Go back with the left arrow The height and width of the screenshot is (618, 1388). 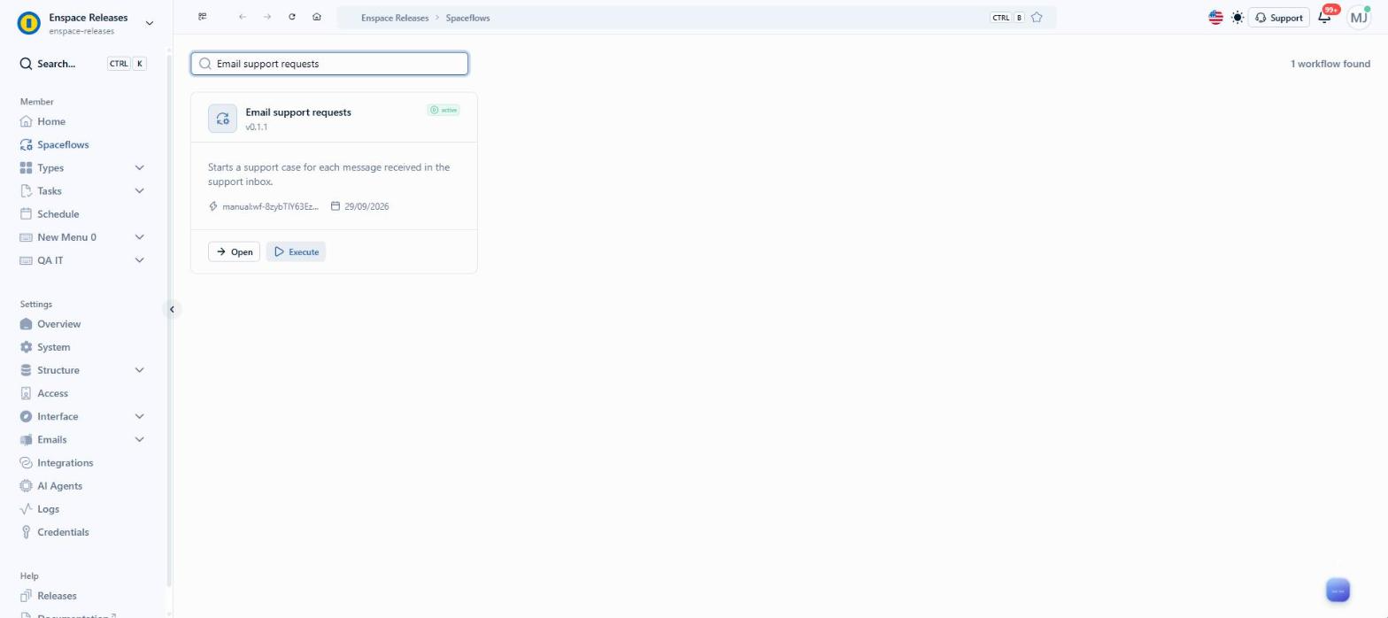243,17
